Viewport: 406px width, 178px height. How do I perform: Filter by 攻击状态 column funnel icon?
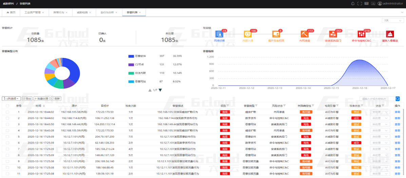click(x=362, y=106)
